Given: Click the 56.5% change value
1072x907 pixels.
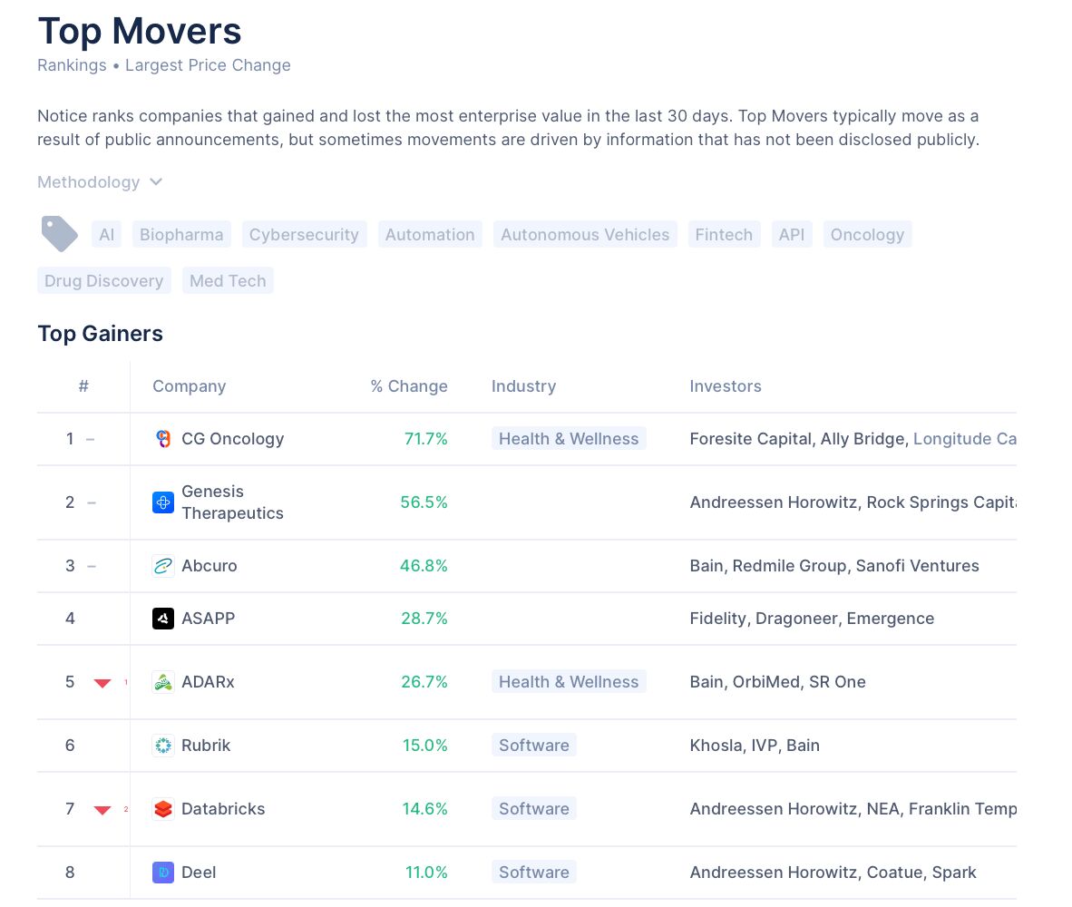Looking at the screenshot, I should (x=424, y=502).
